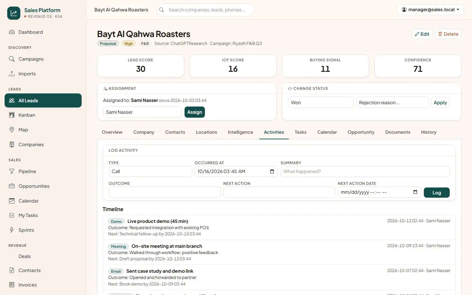The image size is (472, 295).
Task: Open Contracts in the sidebar
Action: click(43, 270)
